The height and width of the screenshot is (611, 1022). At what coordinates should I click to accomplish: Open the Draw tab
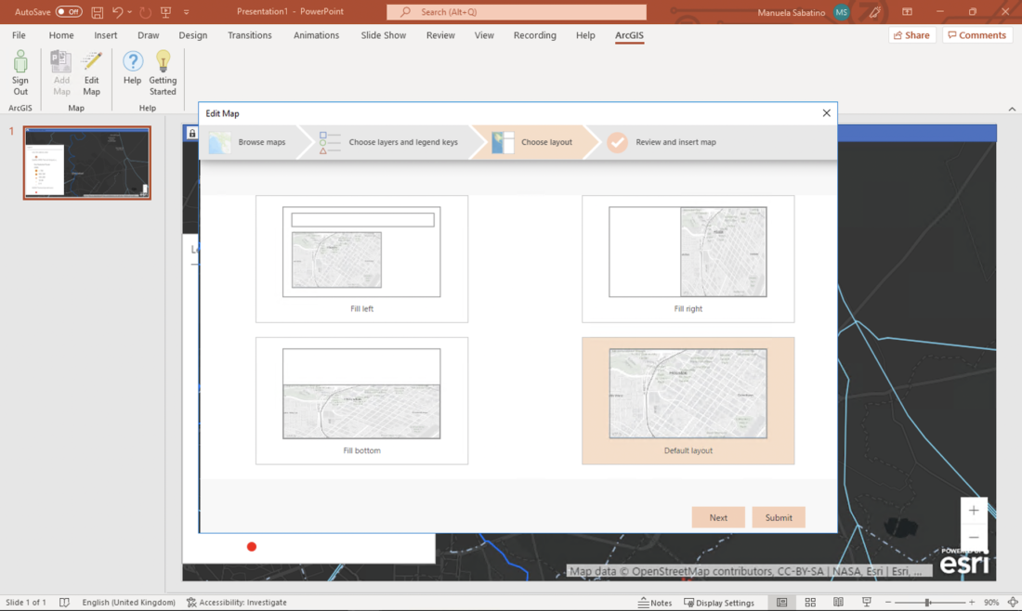pos(148,35)
